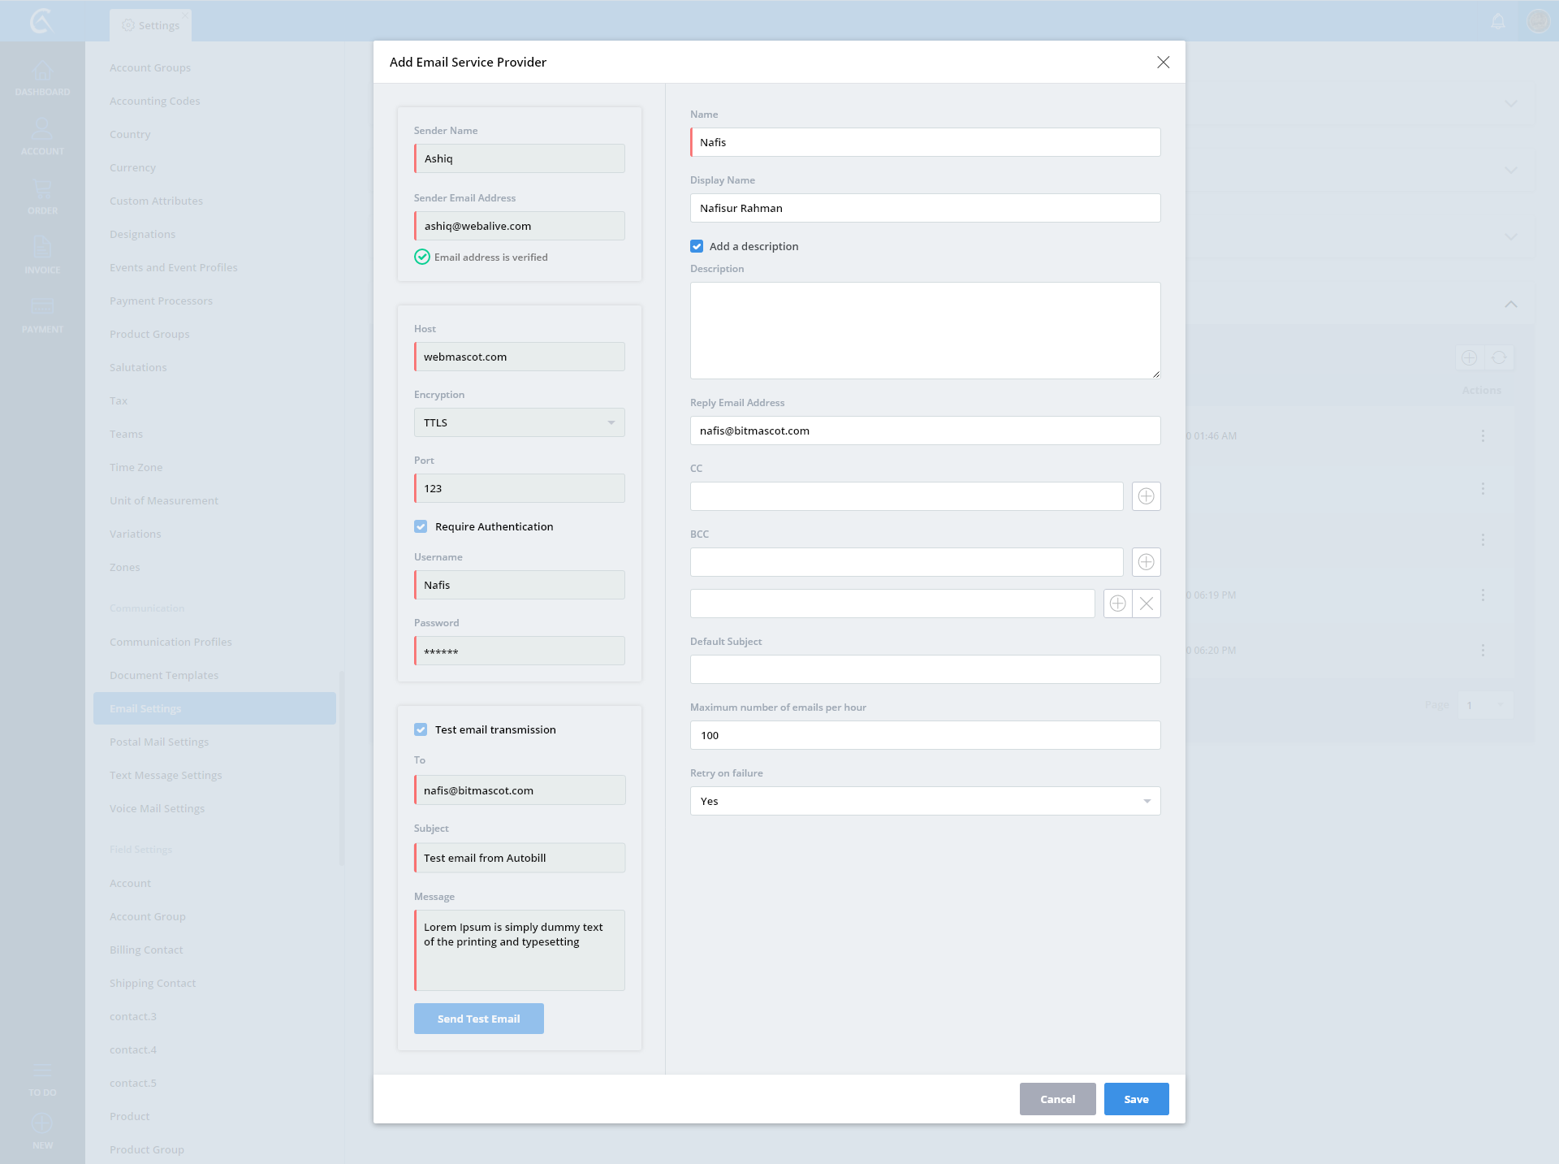This screenshot has width=1559, height=1164.
Task: Save the email service provider
Action: click(1136, 1099)
